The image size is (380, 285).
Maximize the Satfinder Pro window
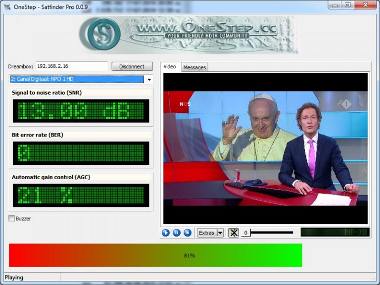(x=348, y=5)
